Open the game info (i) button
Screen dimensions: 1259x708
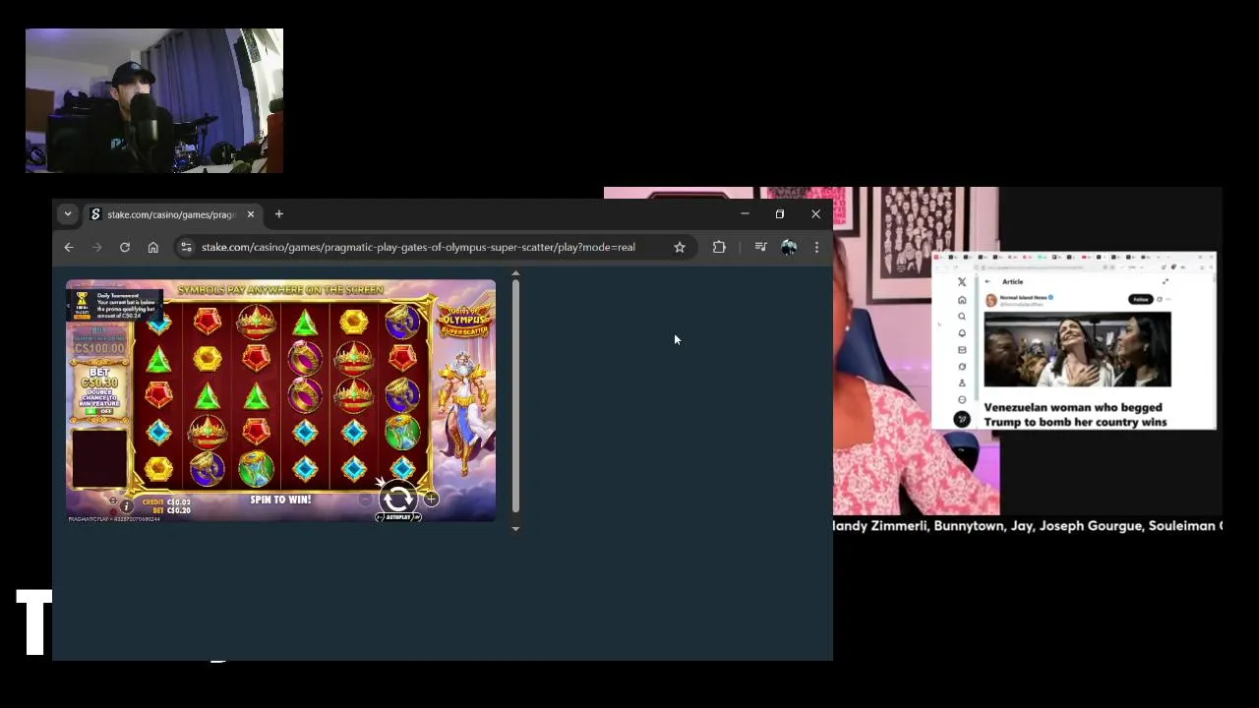pos(126,505)
